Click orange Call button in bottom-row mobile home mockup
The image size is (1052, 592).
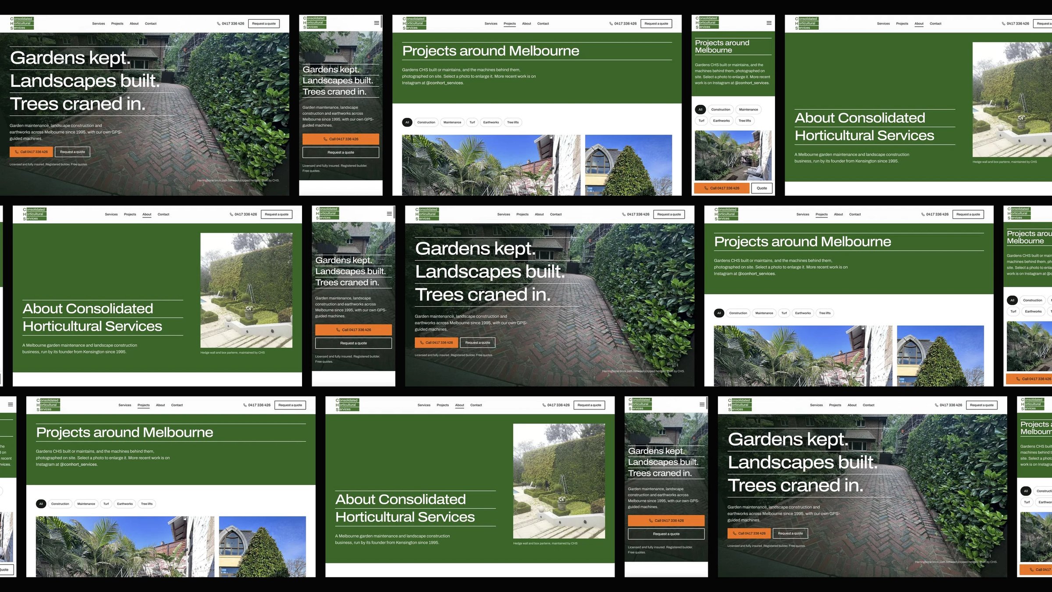point(666,521)
